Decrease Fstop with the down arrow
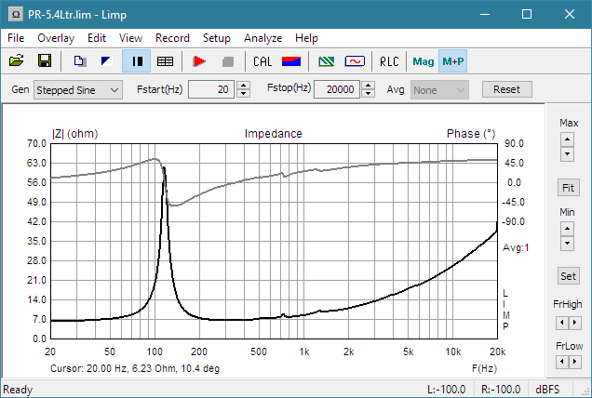Image resolution: width=592 pixels, height=398 pixels. click(368, 94)
